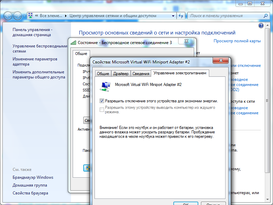Click OK in the Properties dialog
This screenshot has height=205, width=273.
pyautogui.click(x=186, y=204)
